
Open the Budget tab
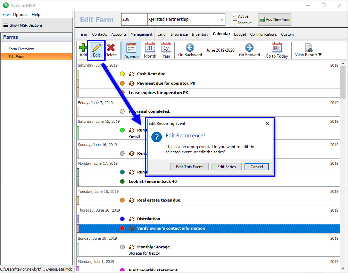(240, 34)
